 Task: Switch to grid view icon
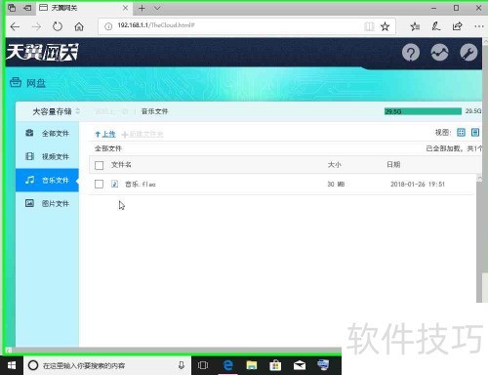click(x=461, y=132)
